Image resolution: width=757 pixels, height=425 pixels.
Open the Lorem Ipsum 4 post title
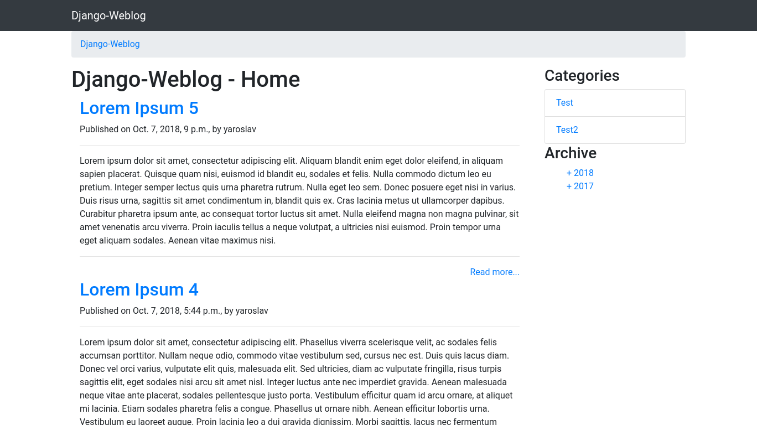[139, 289]
